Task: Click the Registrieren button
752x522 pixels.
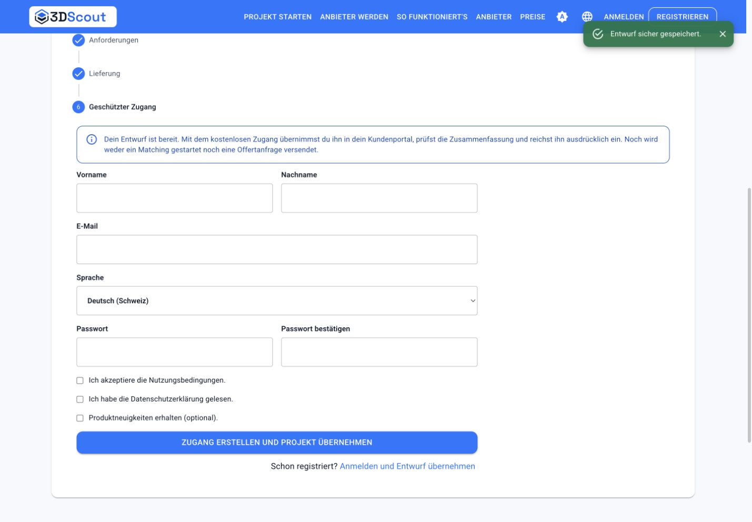Action: coord(683,17)
